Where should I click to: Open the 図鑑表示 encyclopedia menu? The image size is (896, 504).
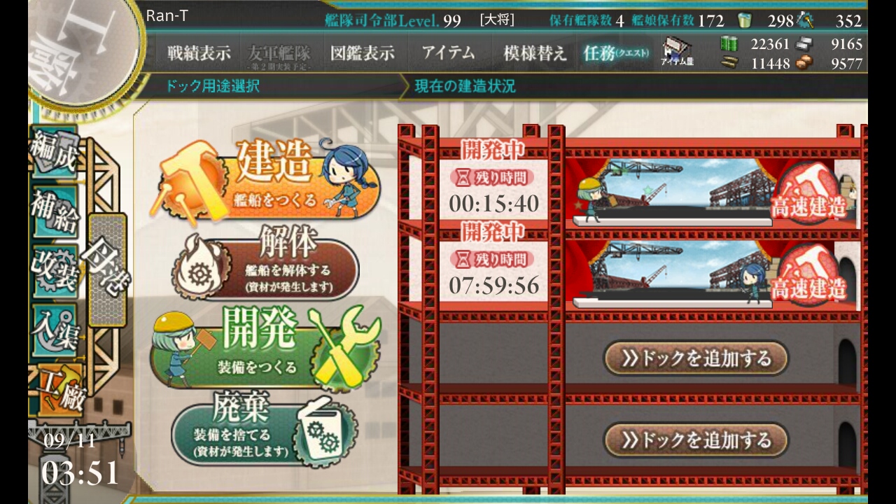pyautogui.click(x=362, y=53)
